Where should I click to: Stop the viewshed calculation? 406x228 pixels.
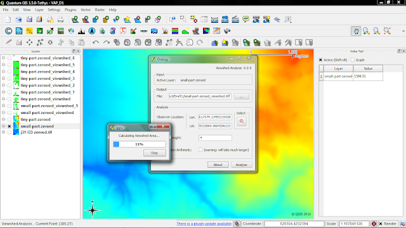point(154,153)
